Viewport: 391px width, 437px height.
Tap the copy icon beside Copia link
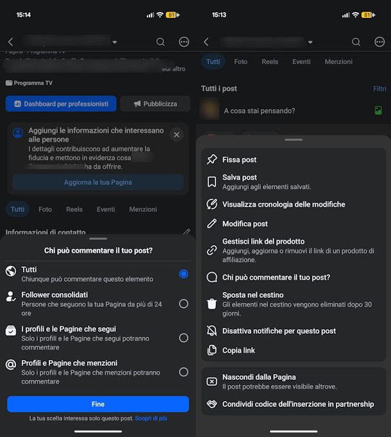(212, 350)
